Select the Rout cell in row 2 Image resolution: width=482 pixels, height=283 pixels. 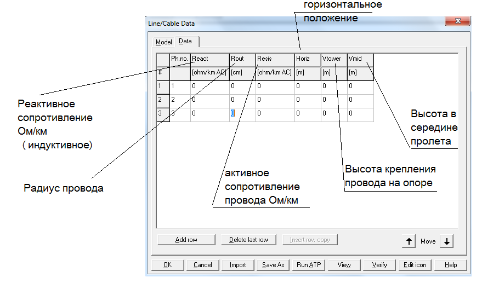(x=242, y=101)
